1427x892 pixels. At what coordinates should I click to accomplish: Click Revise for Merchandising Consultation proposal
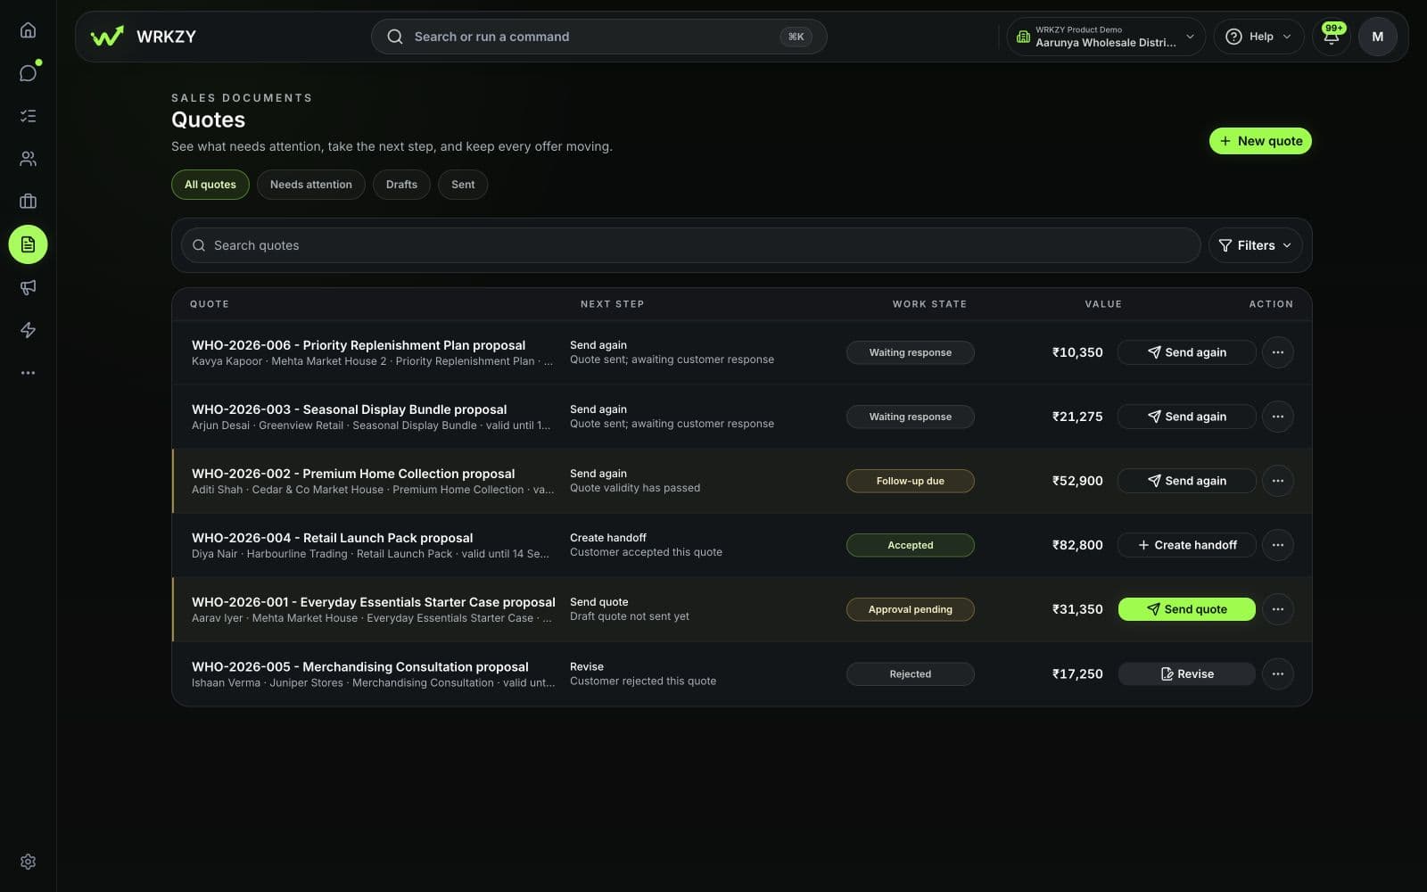tap(1186, 673)
